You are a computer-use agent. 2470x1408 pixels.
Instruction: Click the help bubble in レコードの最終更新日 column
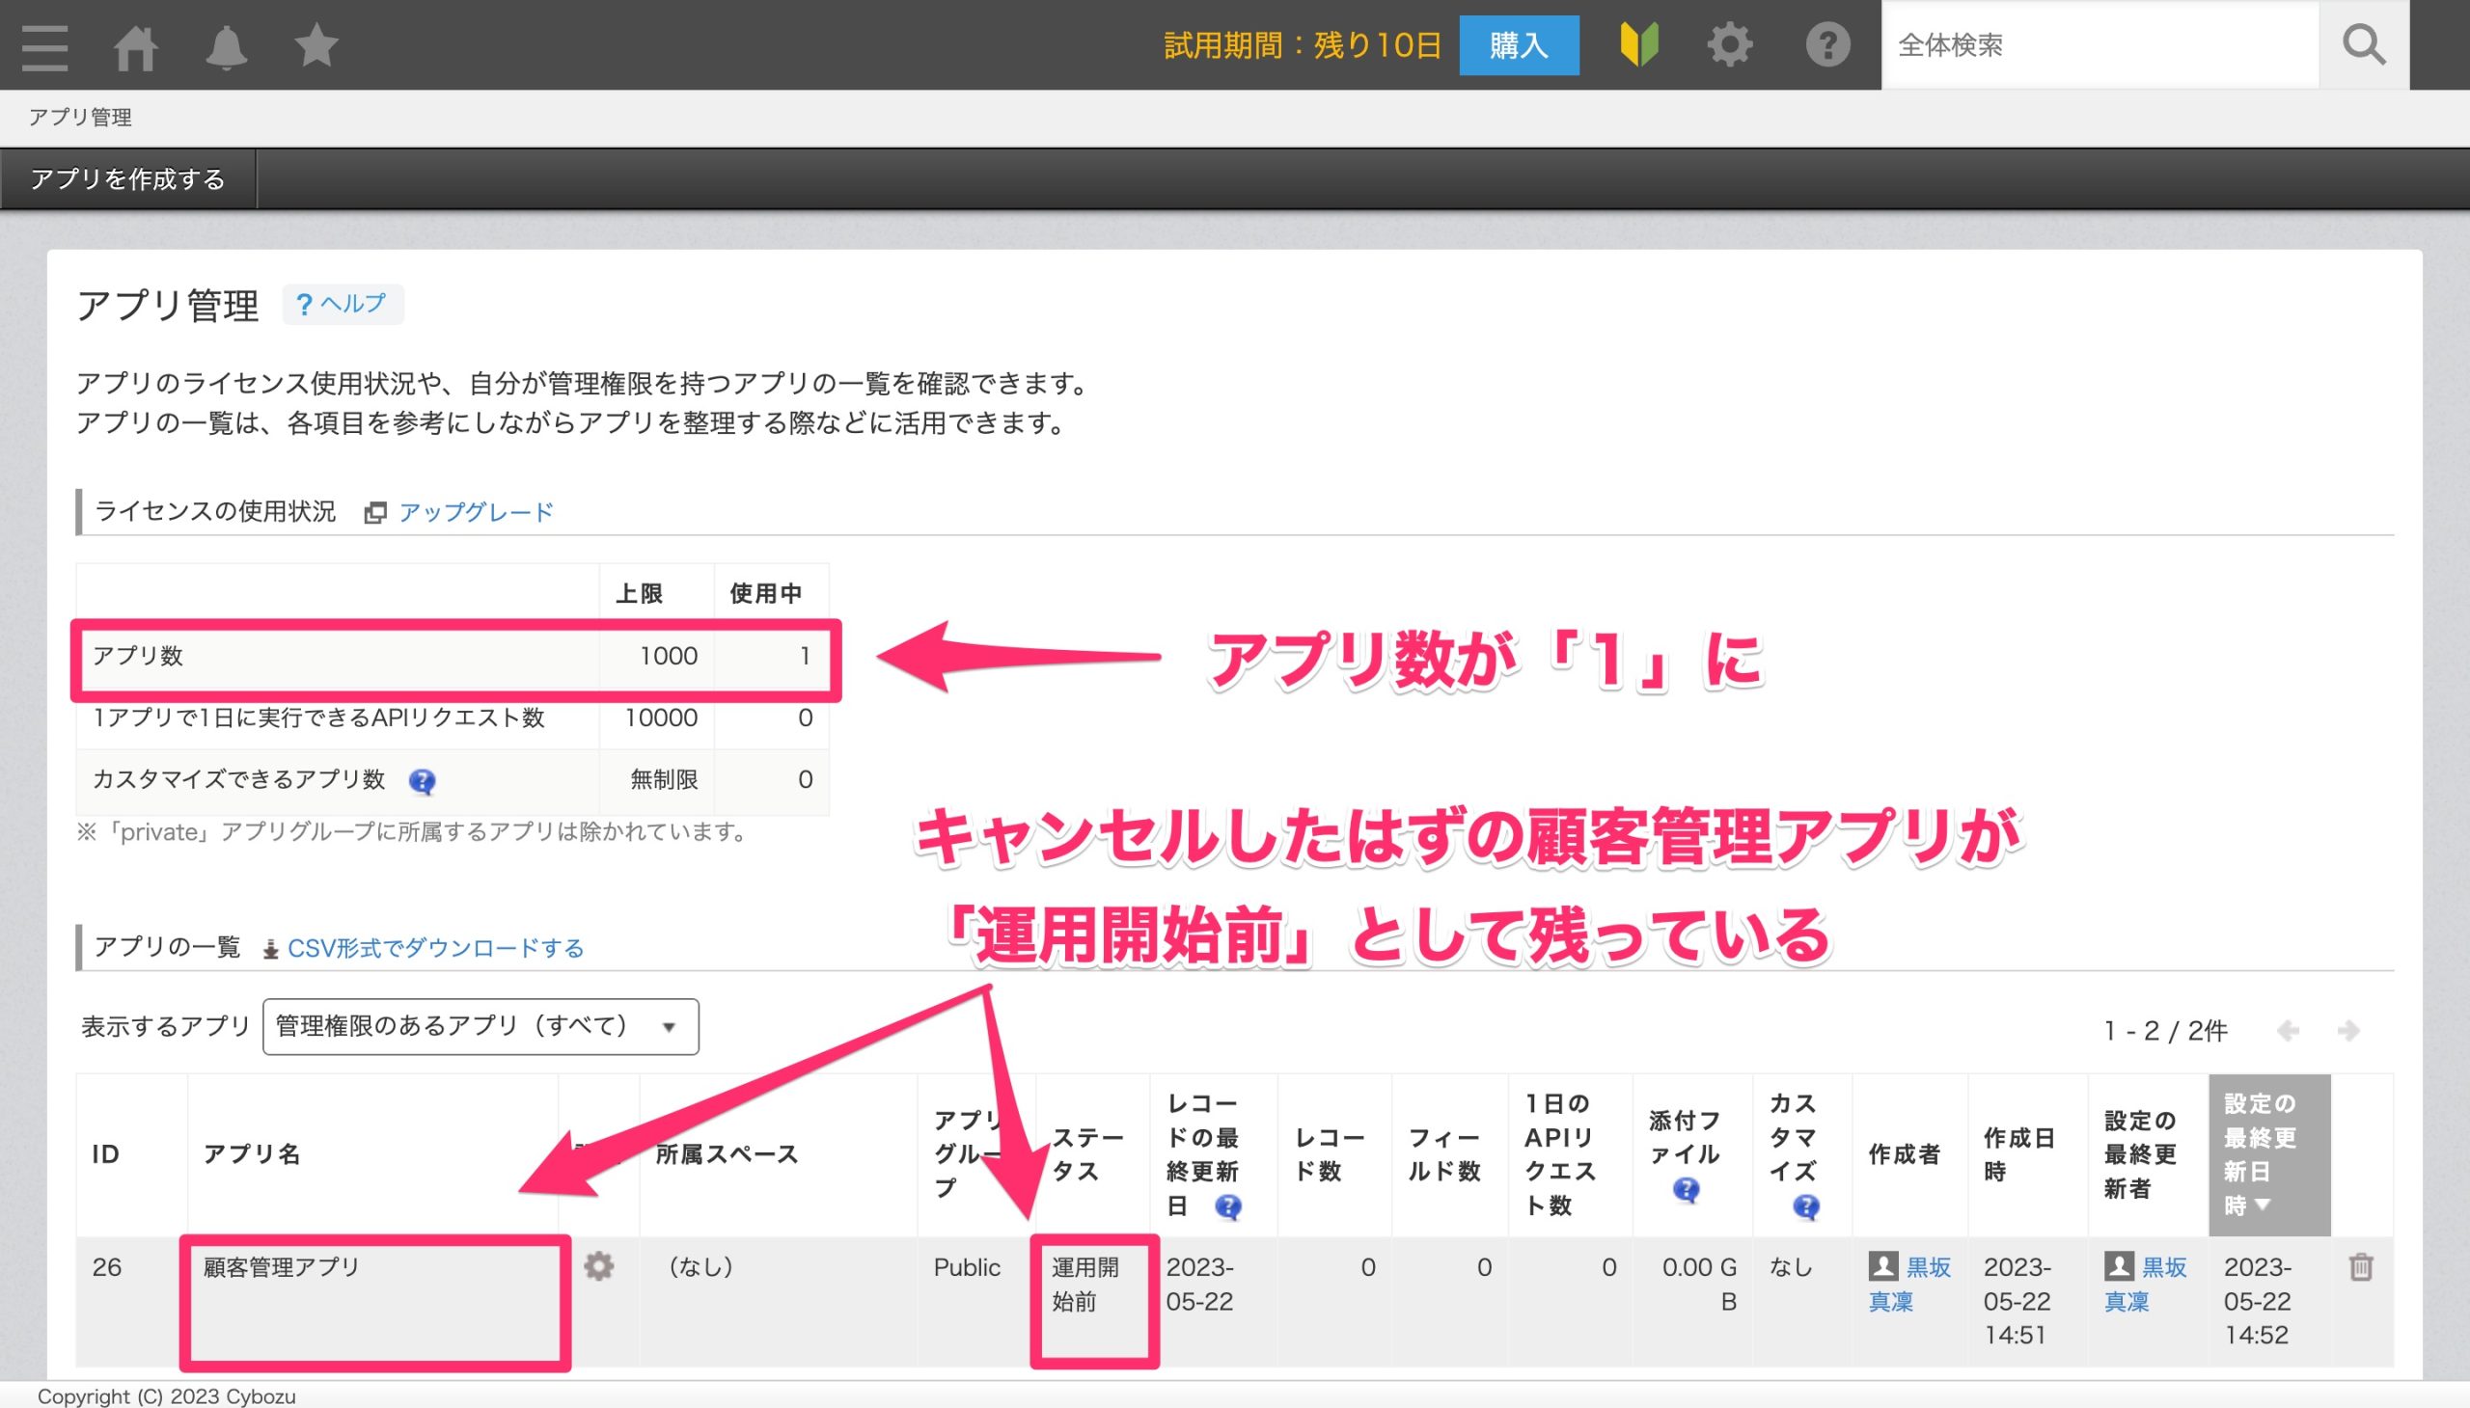1226,1205
